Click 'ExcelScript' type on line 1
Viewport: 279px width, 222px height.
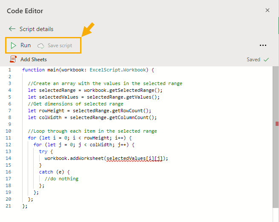105,70
